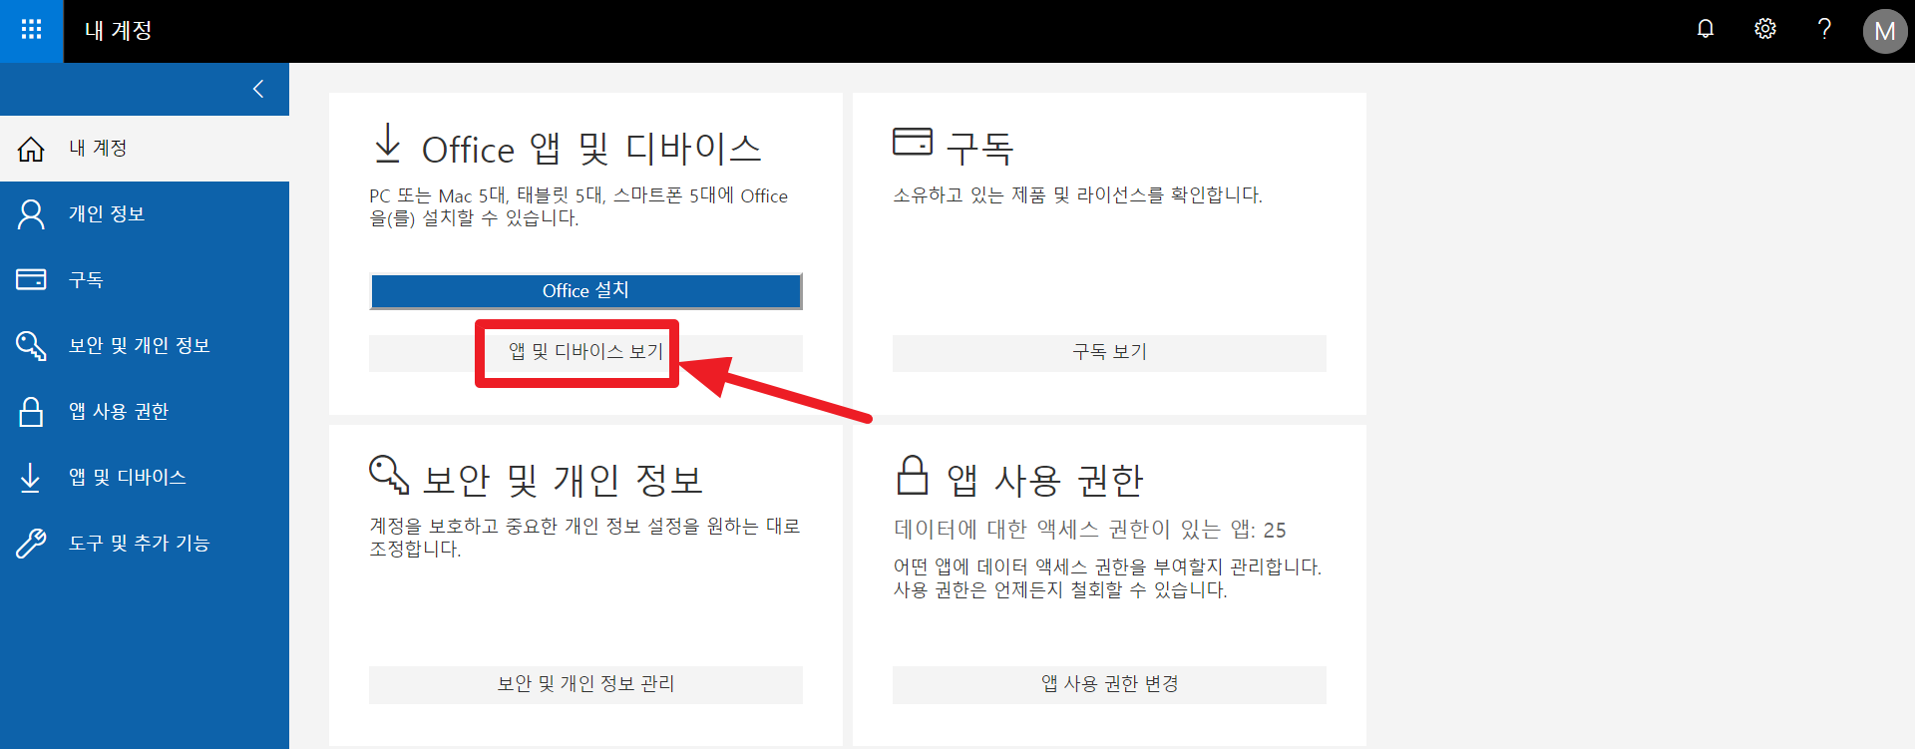Viewport: 1915px width, 749px height.
Task: Open the account avatar M menu
Action: [x=1884, y=31]
